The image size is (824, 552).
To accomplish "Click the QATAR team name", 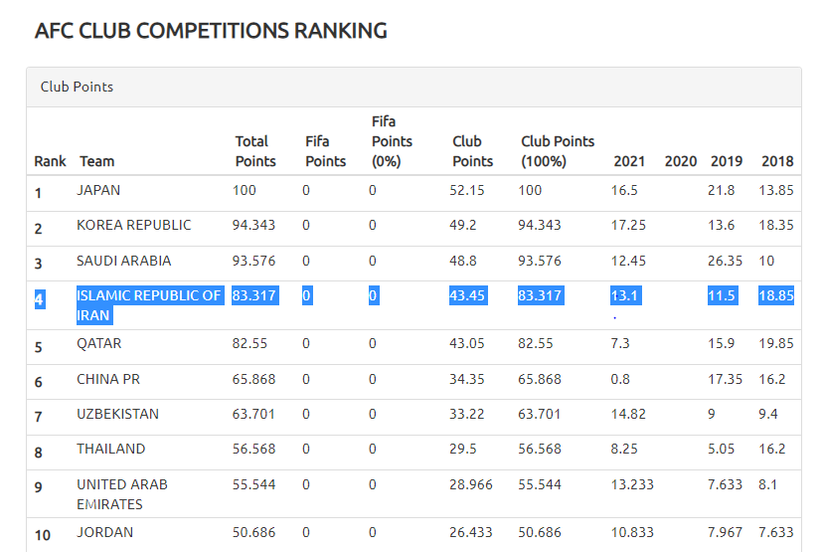I will 99,343.
